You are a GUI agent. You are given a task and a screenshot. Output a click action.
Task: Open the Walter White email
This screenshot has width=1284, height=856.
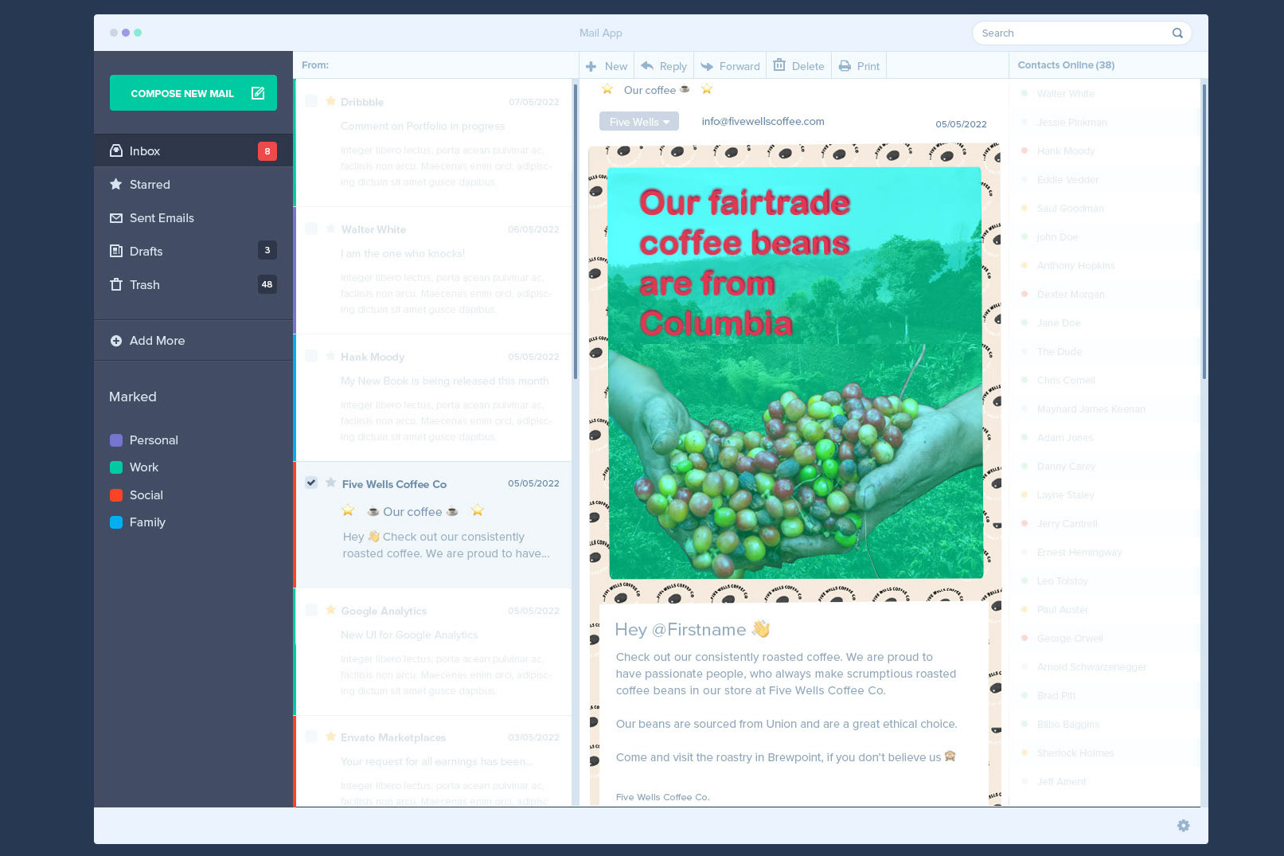433,270
